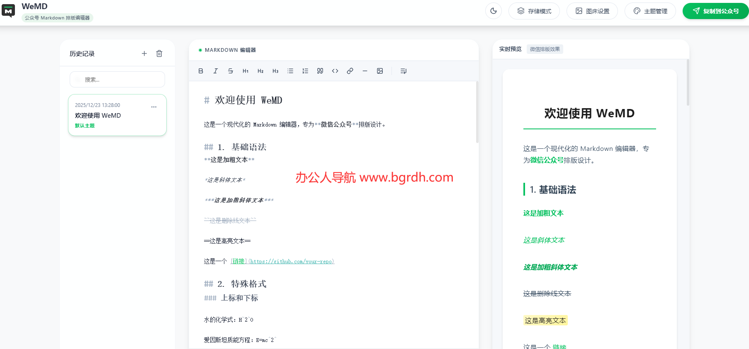Click the '## 1. 基础语法' line in the editor
The height and width of the screenshot is (349, 749).
[x=235, y=147]
